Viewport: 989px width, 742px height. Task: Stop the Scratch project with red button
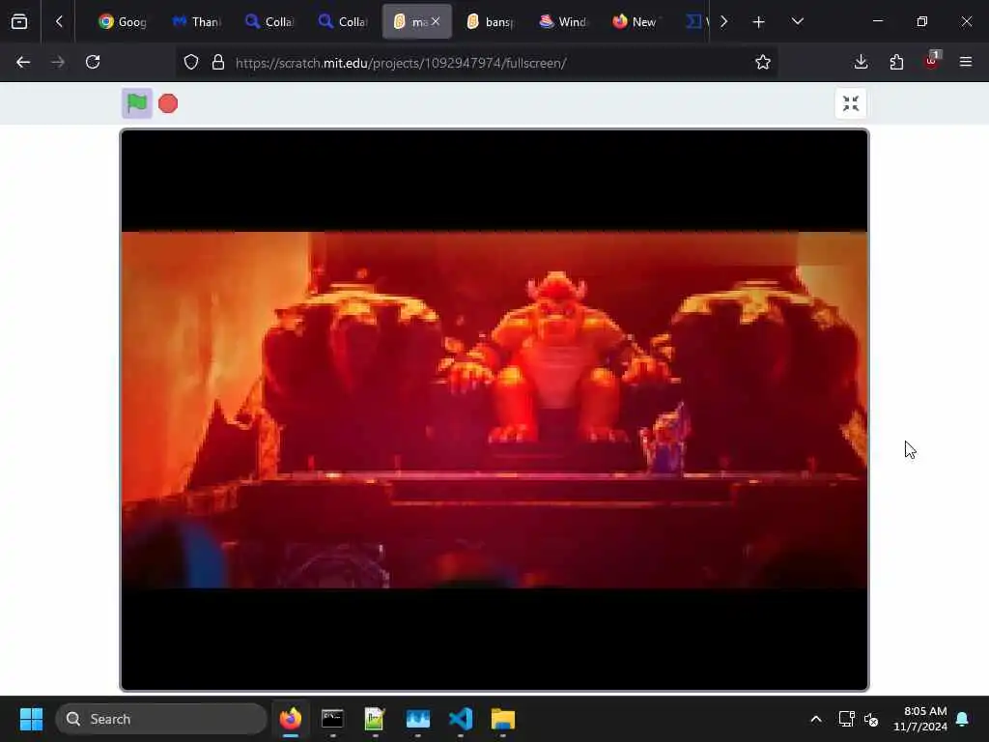click(x=168, y=103)
